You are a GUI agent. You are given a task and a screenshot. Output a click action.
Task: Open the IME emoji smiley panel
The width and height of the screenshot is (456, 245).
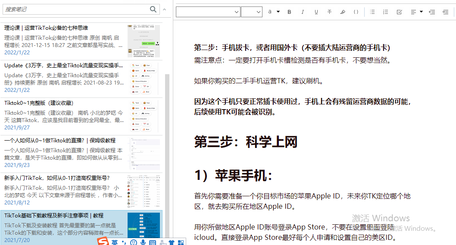134,242
